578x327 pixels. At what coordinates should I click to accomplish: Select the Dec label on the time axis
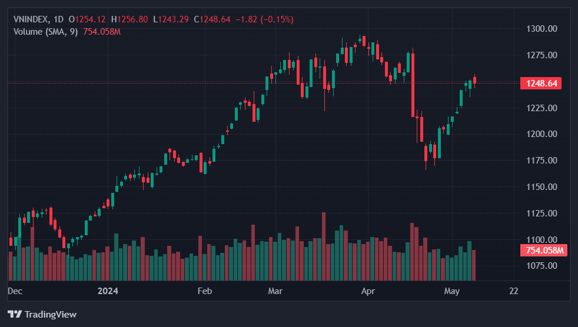point(15,291)
